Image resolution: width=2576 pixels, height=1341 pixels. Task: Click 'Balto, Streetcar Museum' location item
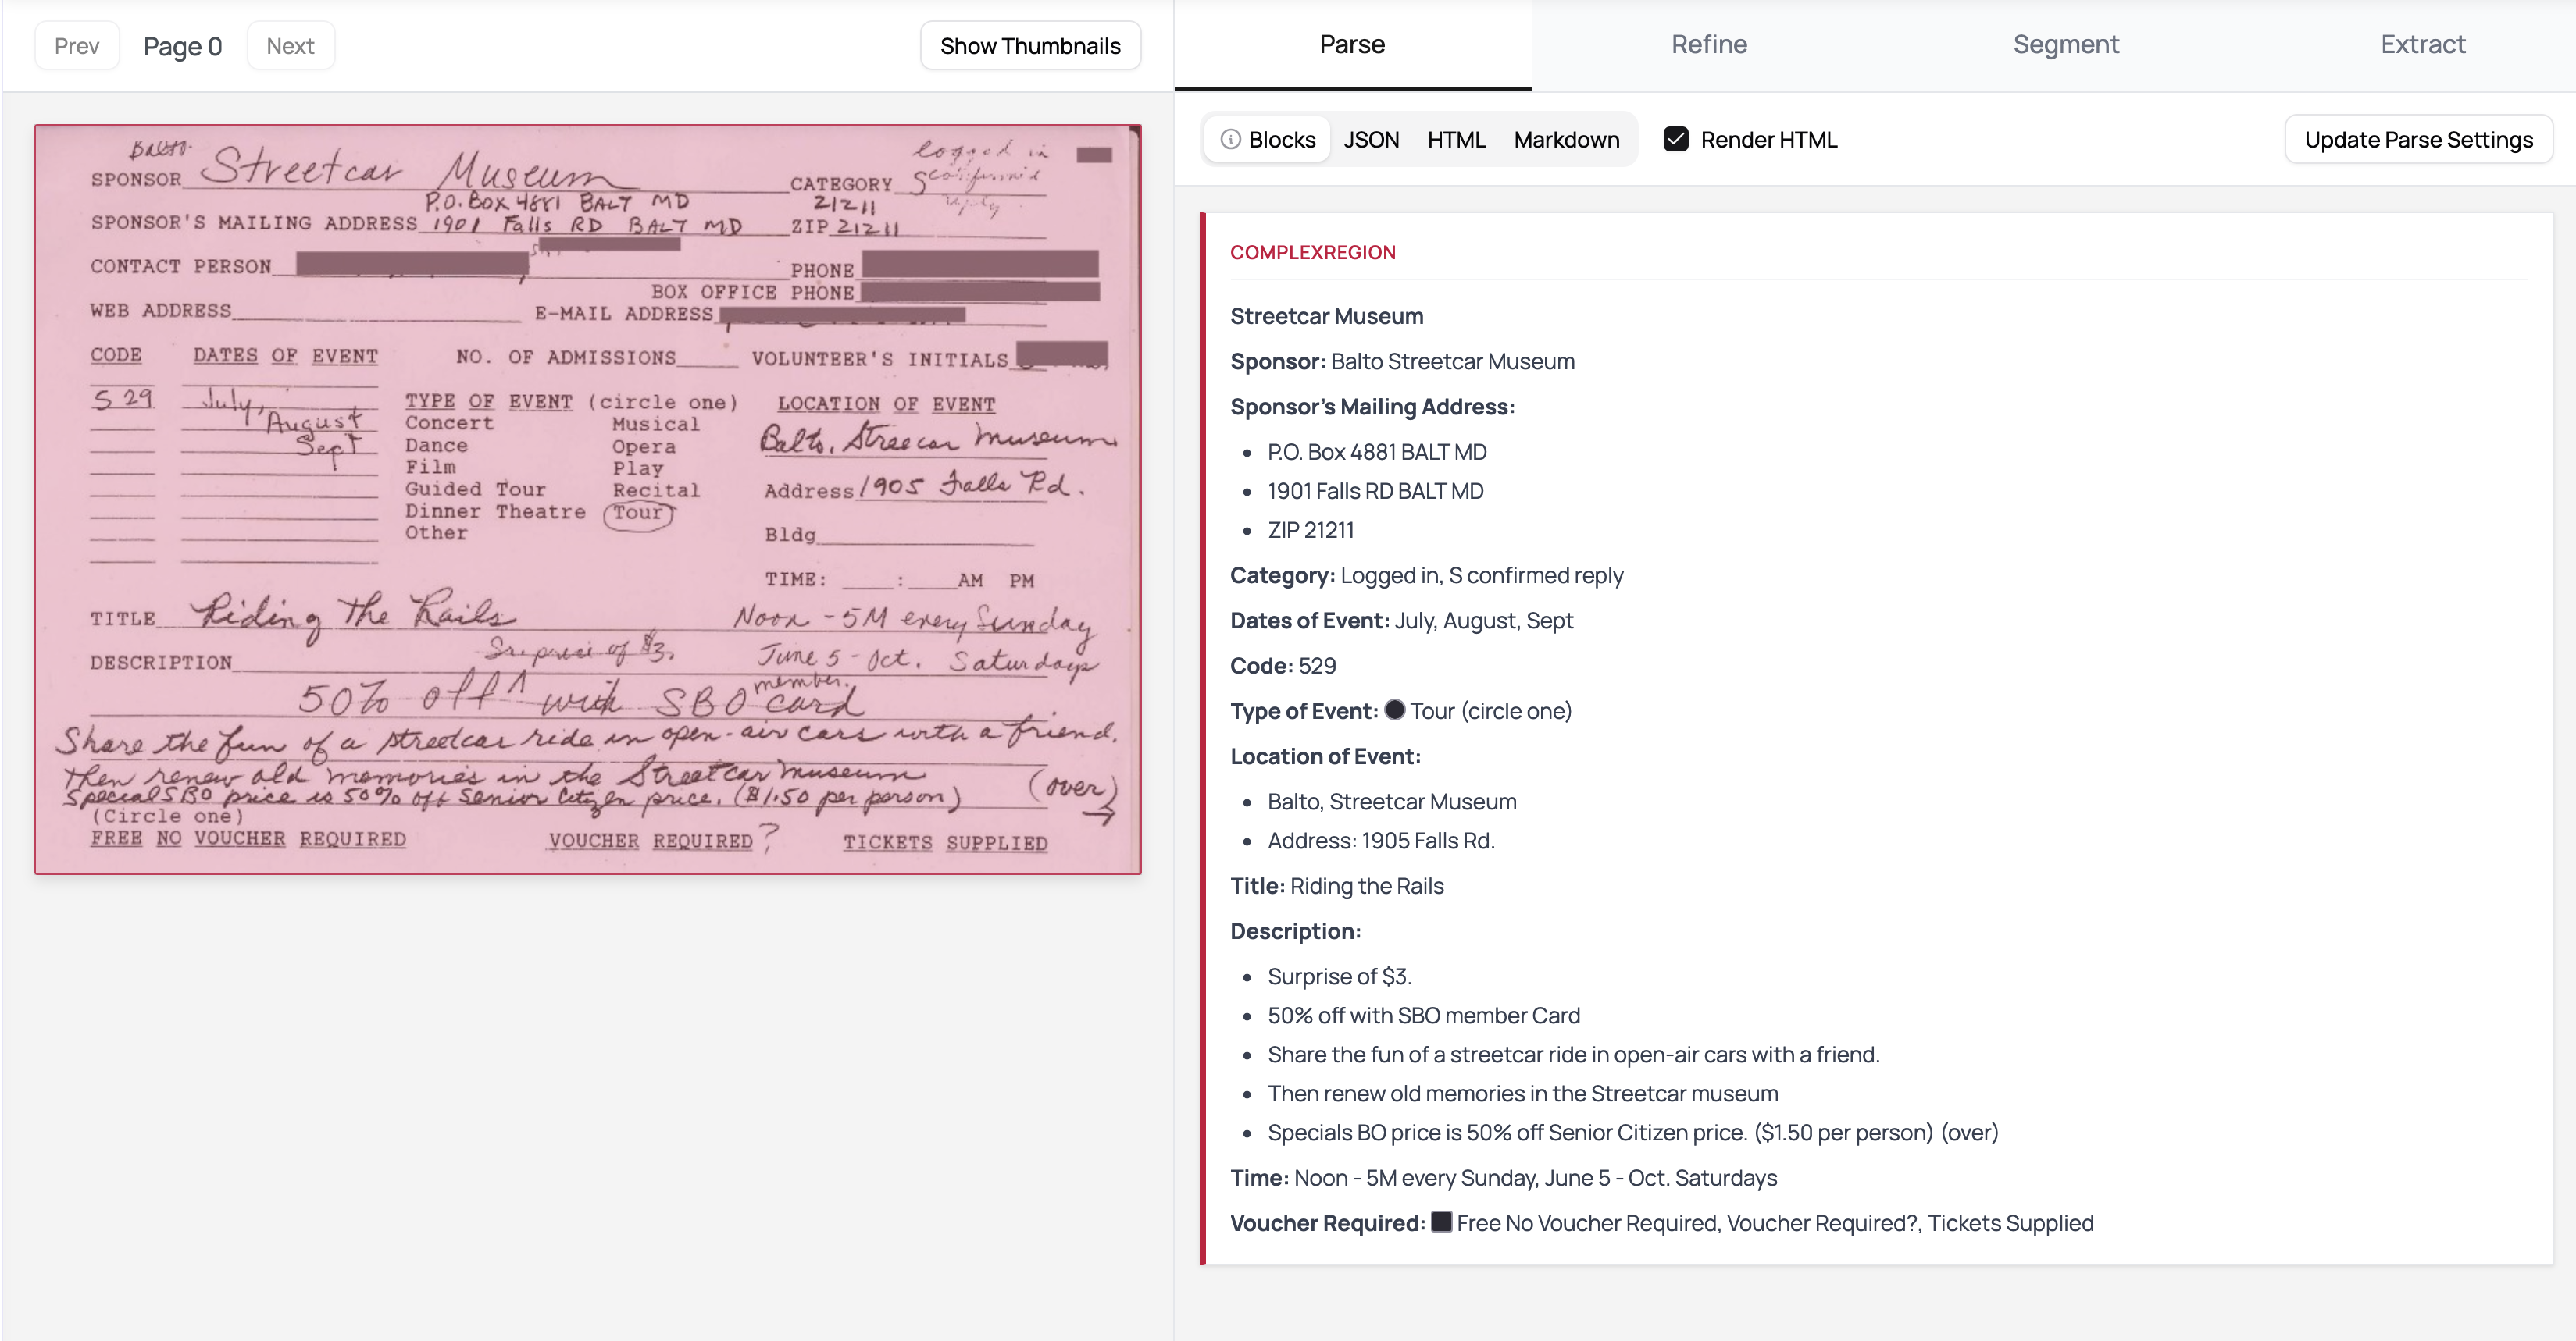coord(1392,802)
